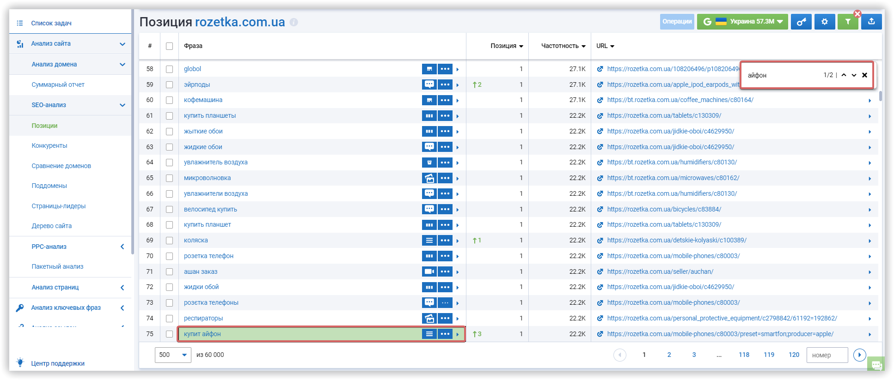Open three-dots menu for купит айфон
The image size is (894, 380).
[445, 334]
